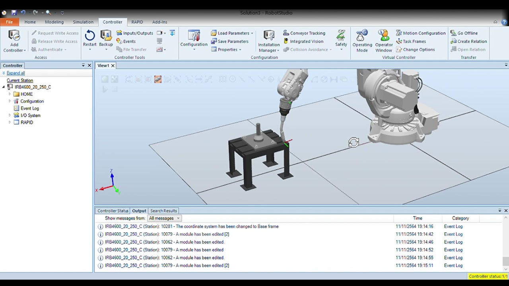Screen dimensions: 509x286
Task: Switch to the Modeling ribbon tab
Action: [54, 22]
